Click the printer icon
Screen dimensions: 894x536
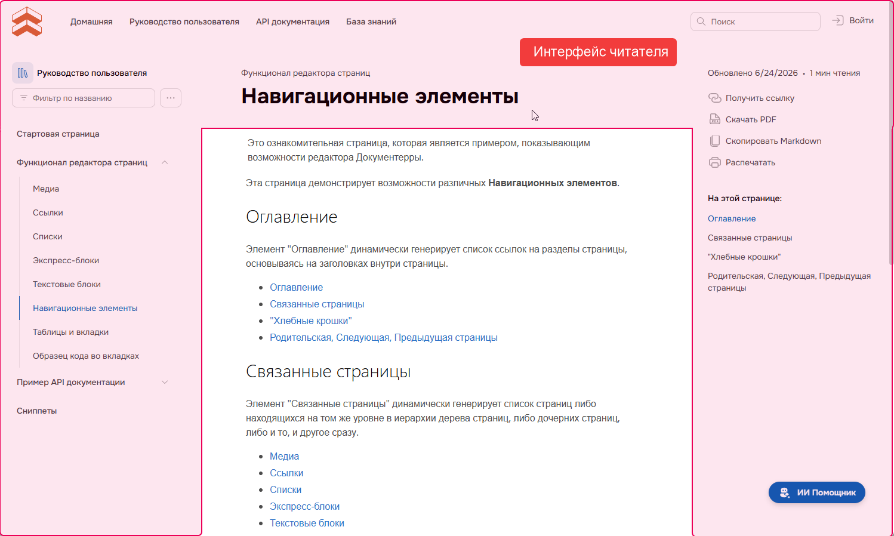point(715,162)
